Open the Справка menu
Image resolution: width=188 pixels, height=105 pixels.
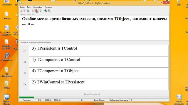coord(48,7)
